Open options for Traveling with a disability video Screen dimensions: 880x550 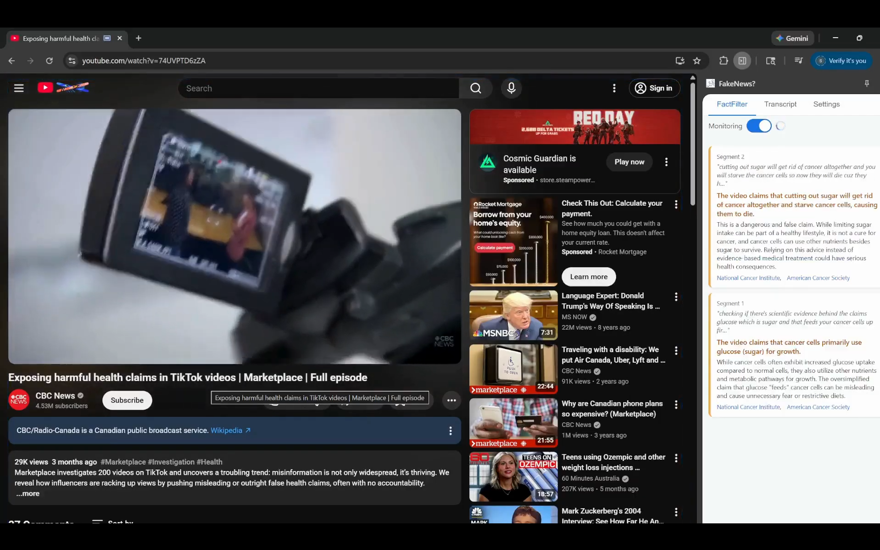click(x=676, y=351)
